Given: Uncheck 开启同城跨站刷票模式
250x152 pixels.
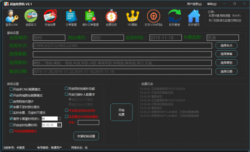Looking at the screenshot, I should (x=11, y=96).
